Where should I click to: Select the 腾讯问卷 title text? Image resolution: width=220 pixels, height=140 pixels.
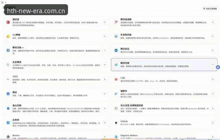pos(125,63)
